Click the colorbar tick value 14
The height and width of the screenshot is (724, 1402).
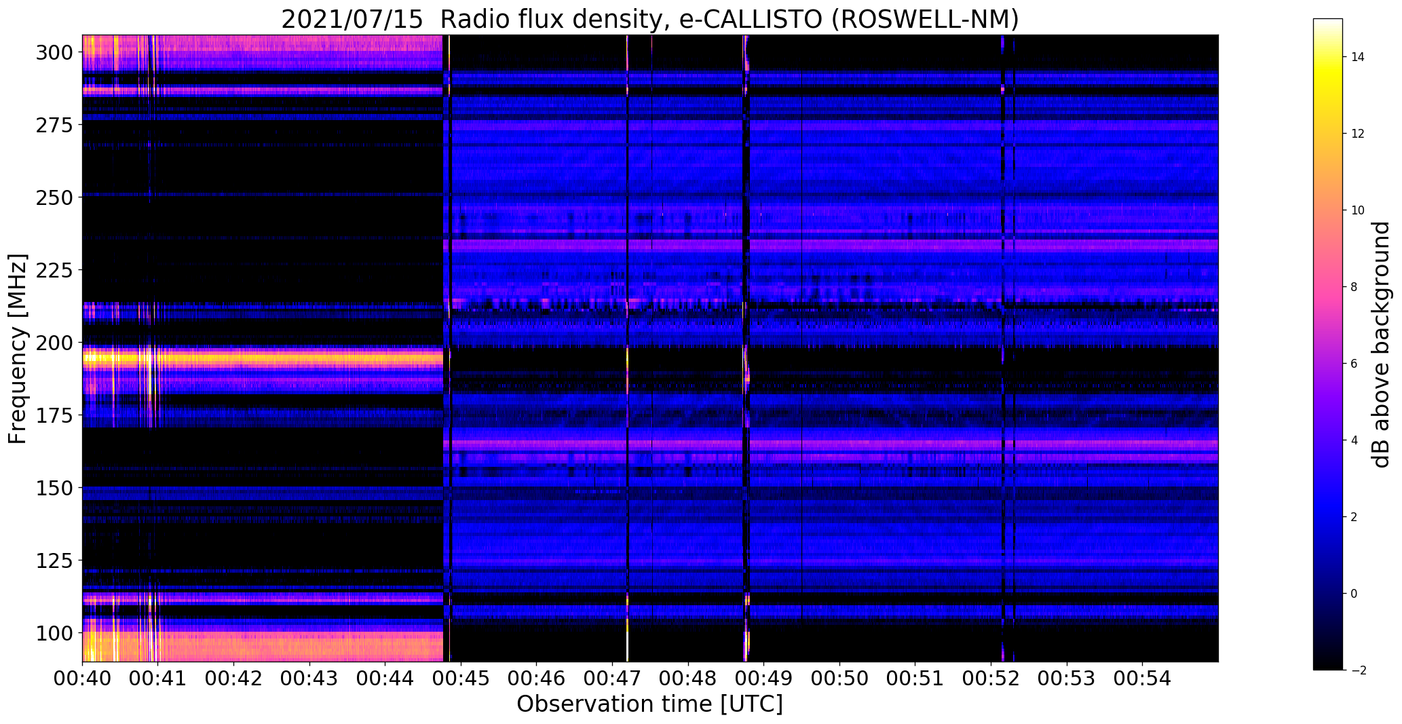pos(1357,57)
